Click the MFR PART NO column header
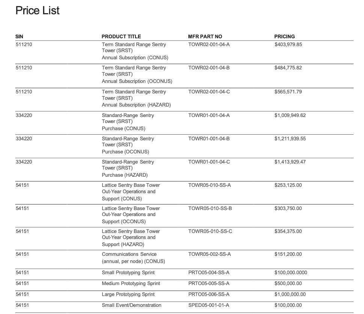The height and width of the screenshot is (314, 364). pos(205,36)
